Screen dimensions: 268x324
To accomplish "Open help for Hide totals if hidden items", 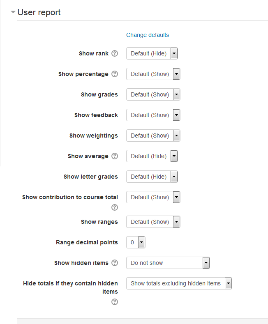I will (x=115, y=302).
